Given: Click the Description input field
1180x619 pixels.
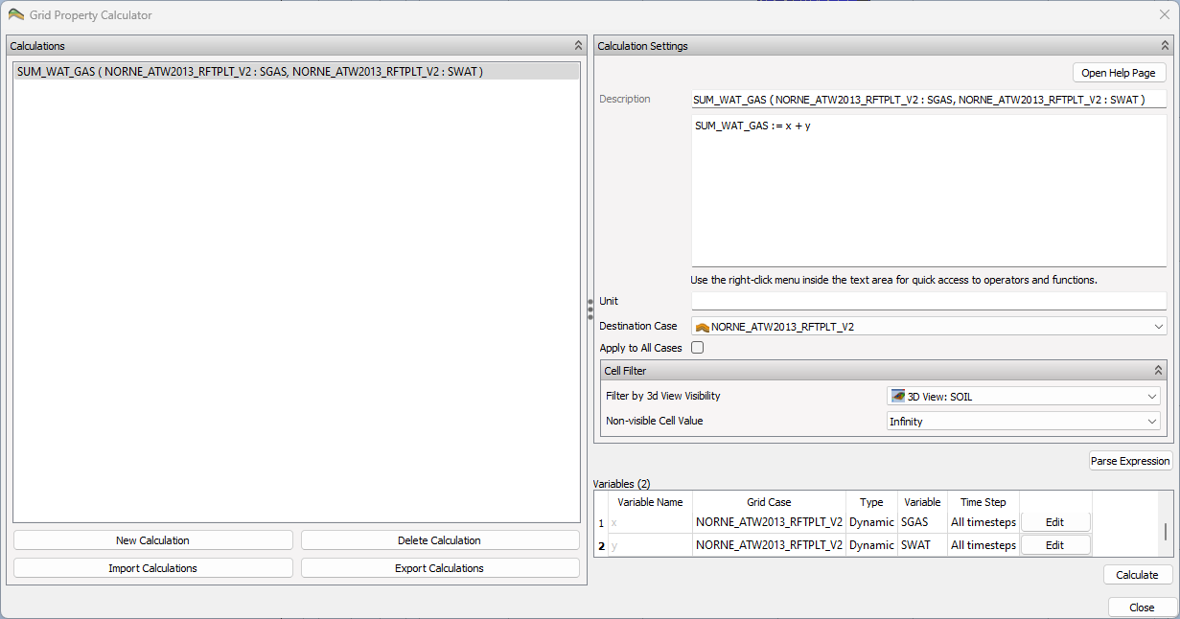Looking at the screenshot, I should pos(929,100).
